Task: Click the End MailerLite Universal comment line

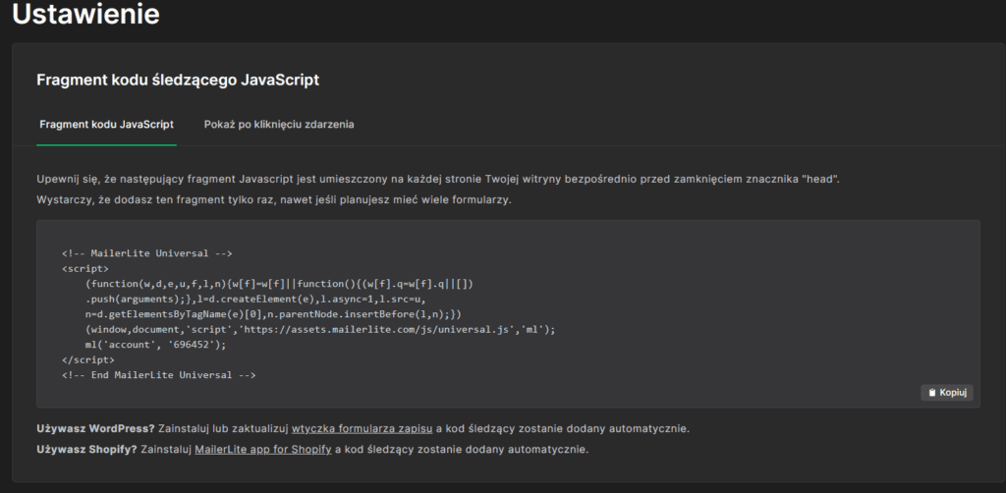Action: [158, 375]
